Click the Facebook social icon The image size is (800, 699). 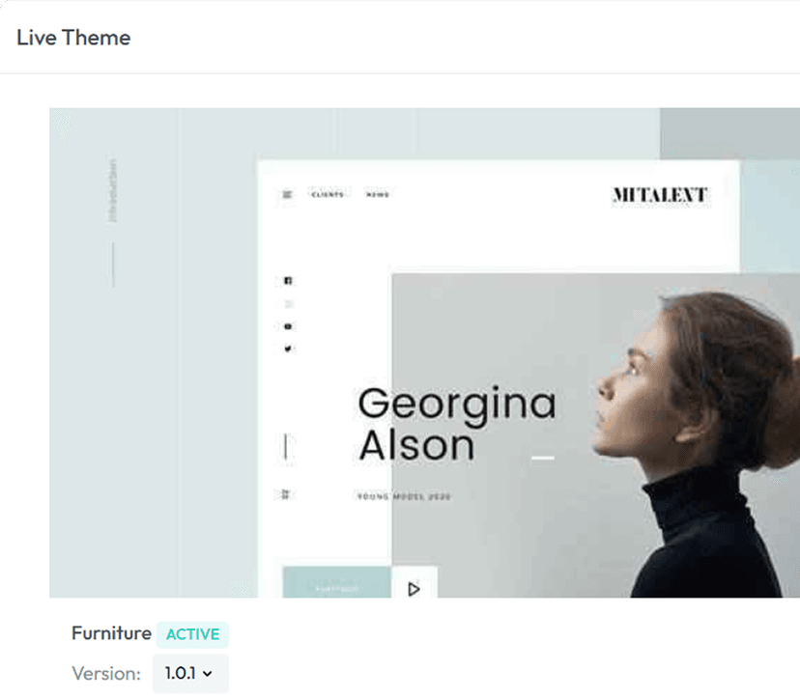pos(287,279)
